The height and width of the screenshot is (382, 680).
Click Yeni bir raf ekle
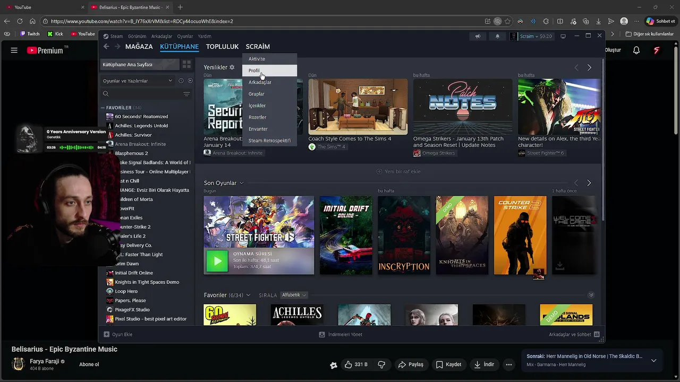pyautogui.click(x=398, y=171)
